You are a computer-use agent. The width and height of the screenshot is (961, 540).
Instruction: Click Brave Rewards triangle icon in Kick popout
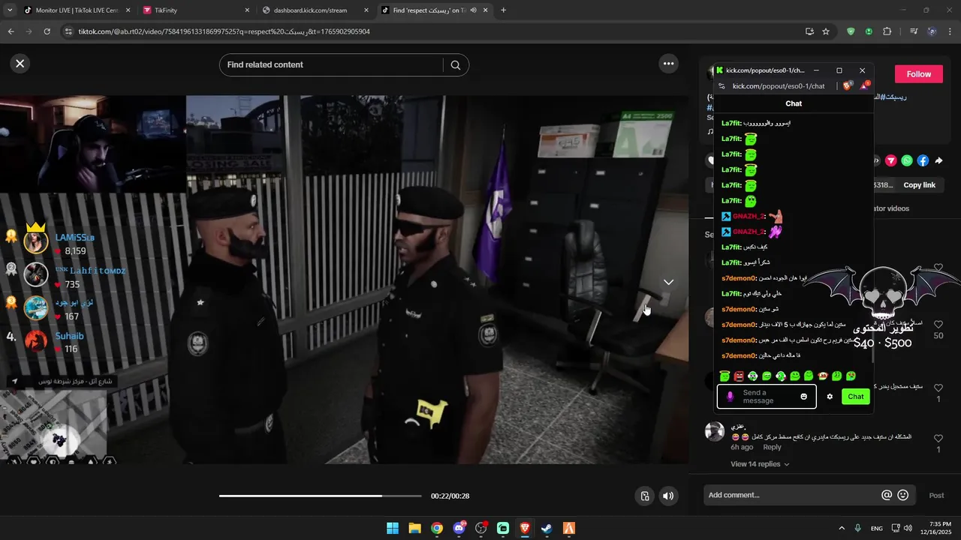click(864, 86)
